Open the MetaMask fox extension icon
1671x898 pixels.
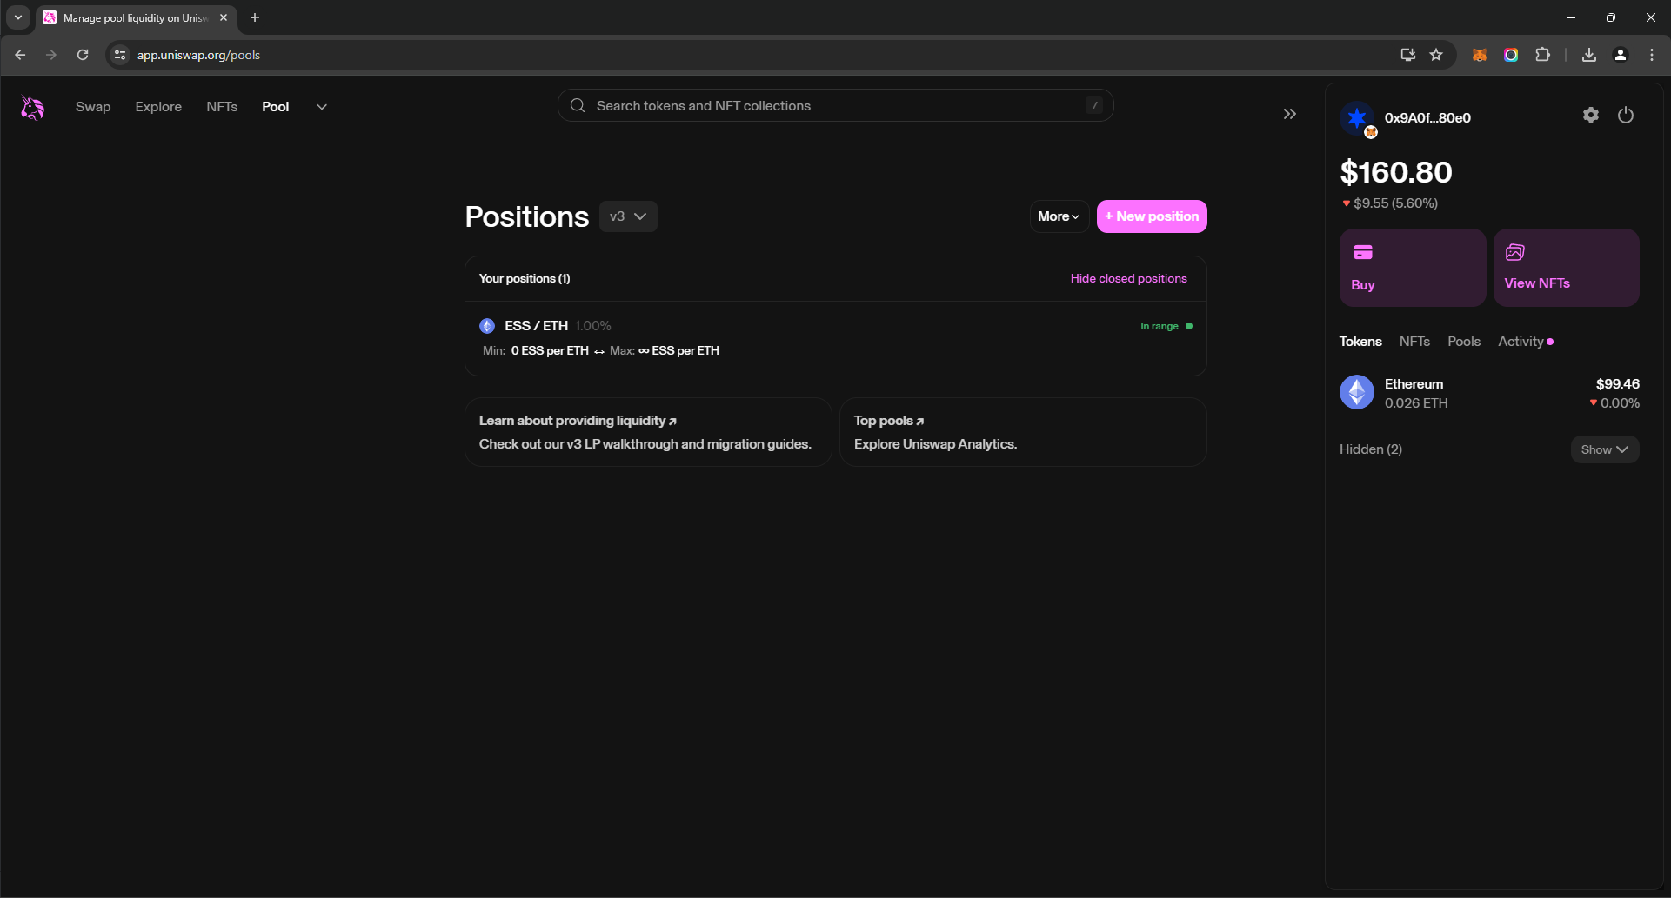pos(1480,55)
